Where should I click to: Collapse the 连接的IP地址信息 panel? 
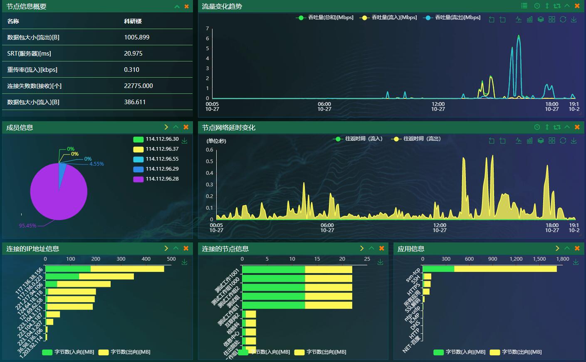click(176, 248)
